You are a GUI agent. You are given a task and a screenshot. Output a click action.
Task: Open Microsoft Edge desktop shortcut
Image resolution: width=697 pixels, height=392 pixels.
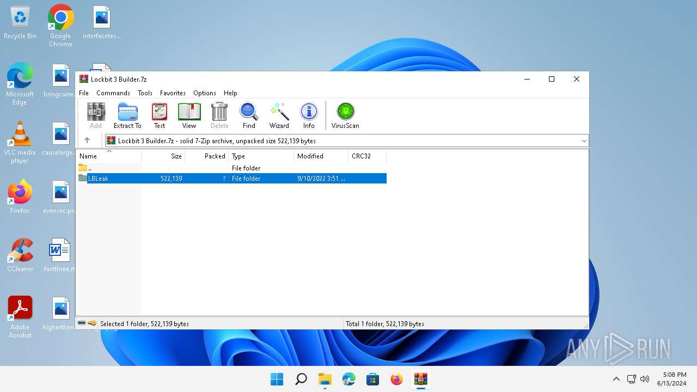click(x=20, y=84)
